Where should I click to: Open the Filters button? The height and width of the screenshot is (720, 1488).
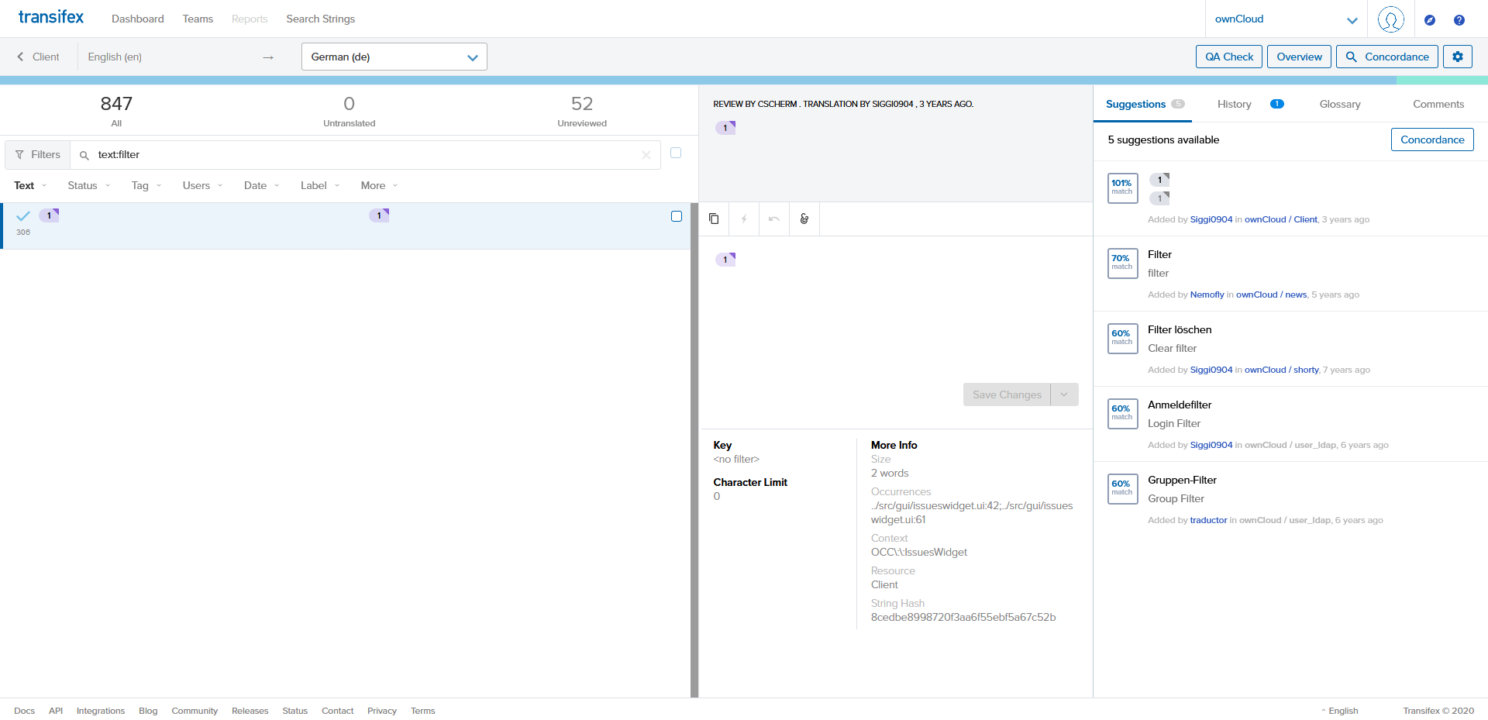click(38, 155)
